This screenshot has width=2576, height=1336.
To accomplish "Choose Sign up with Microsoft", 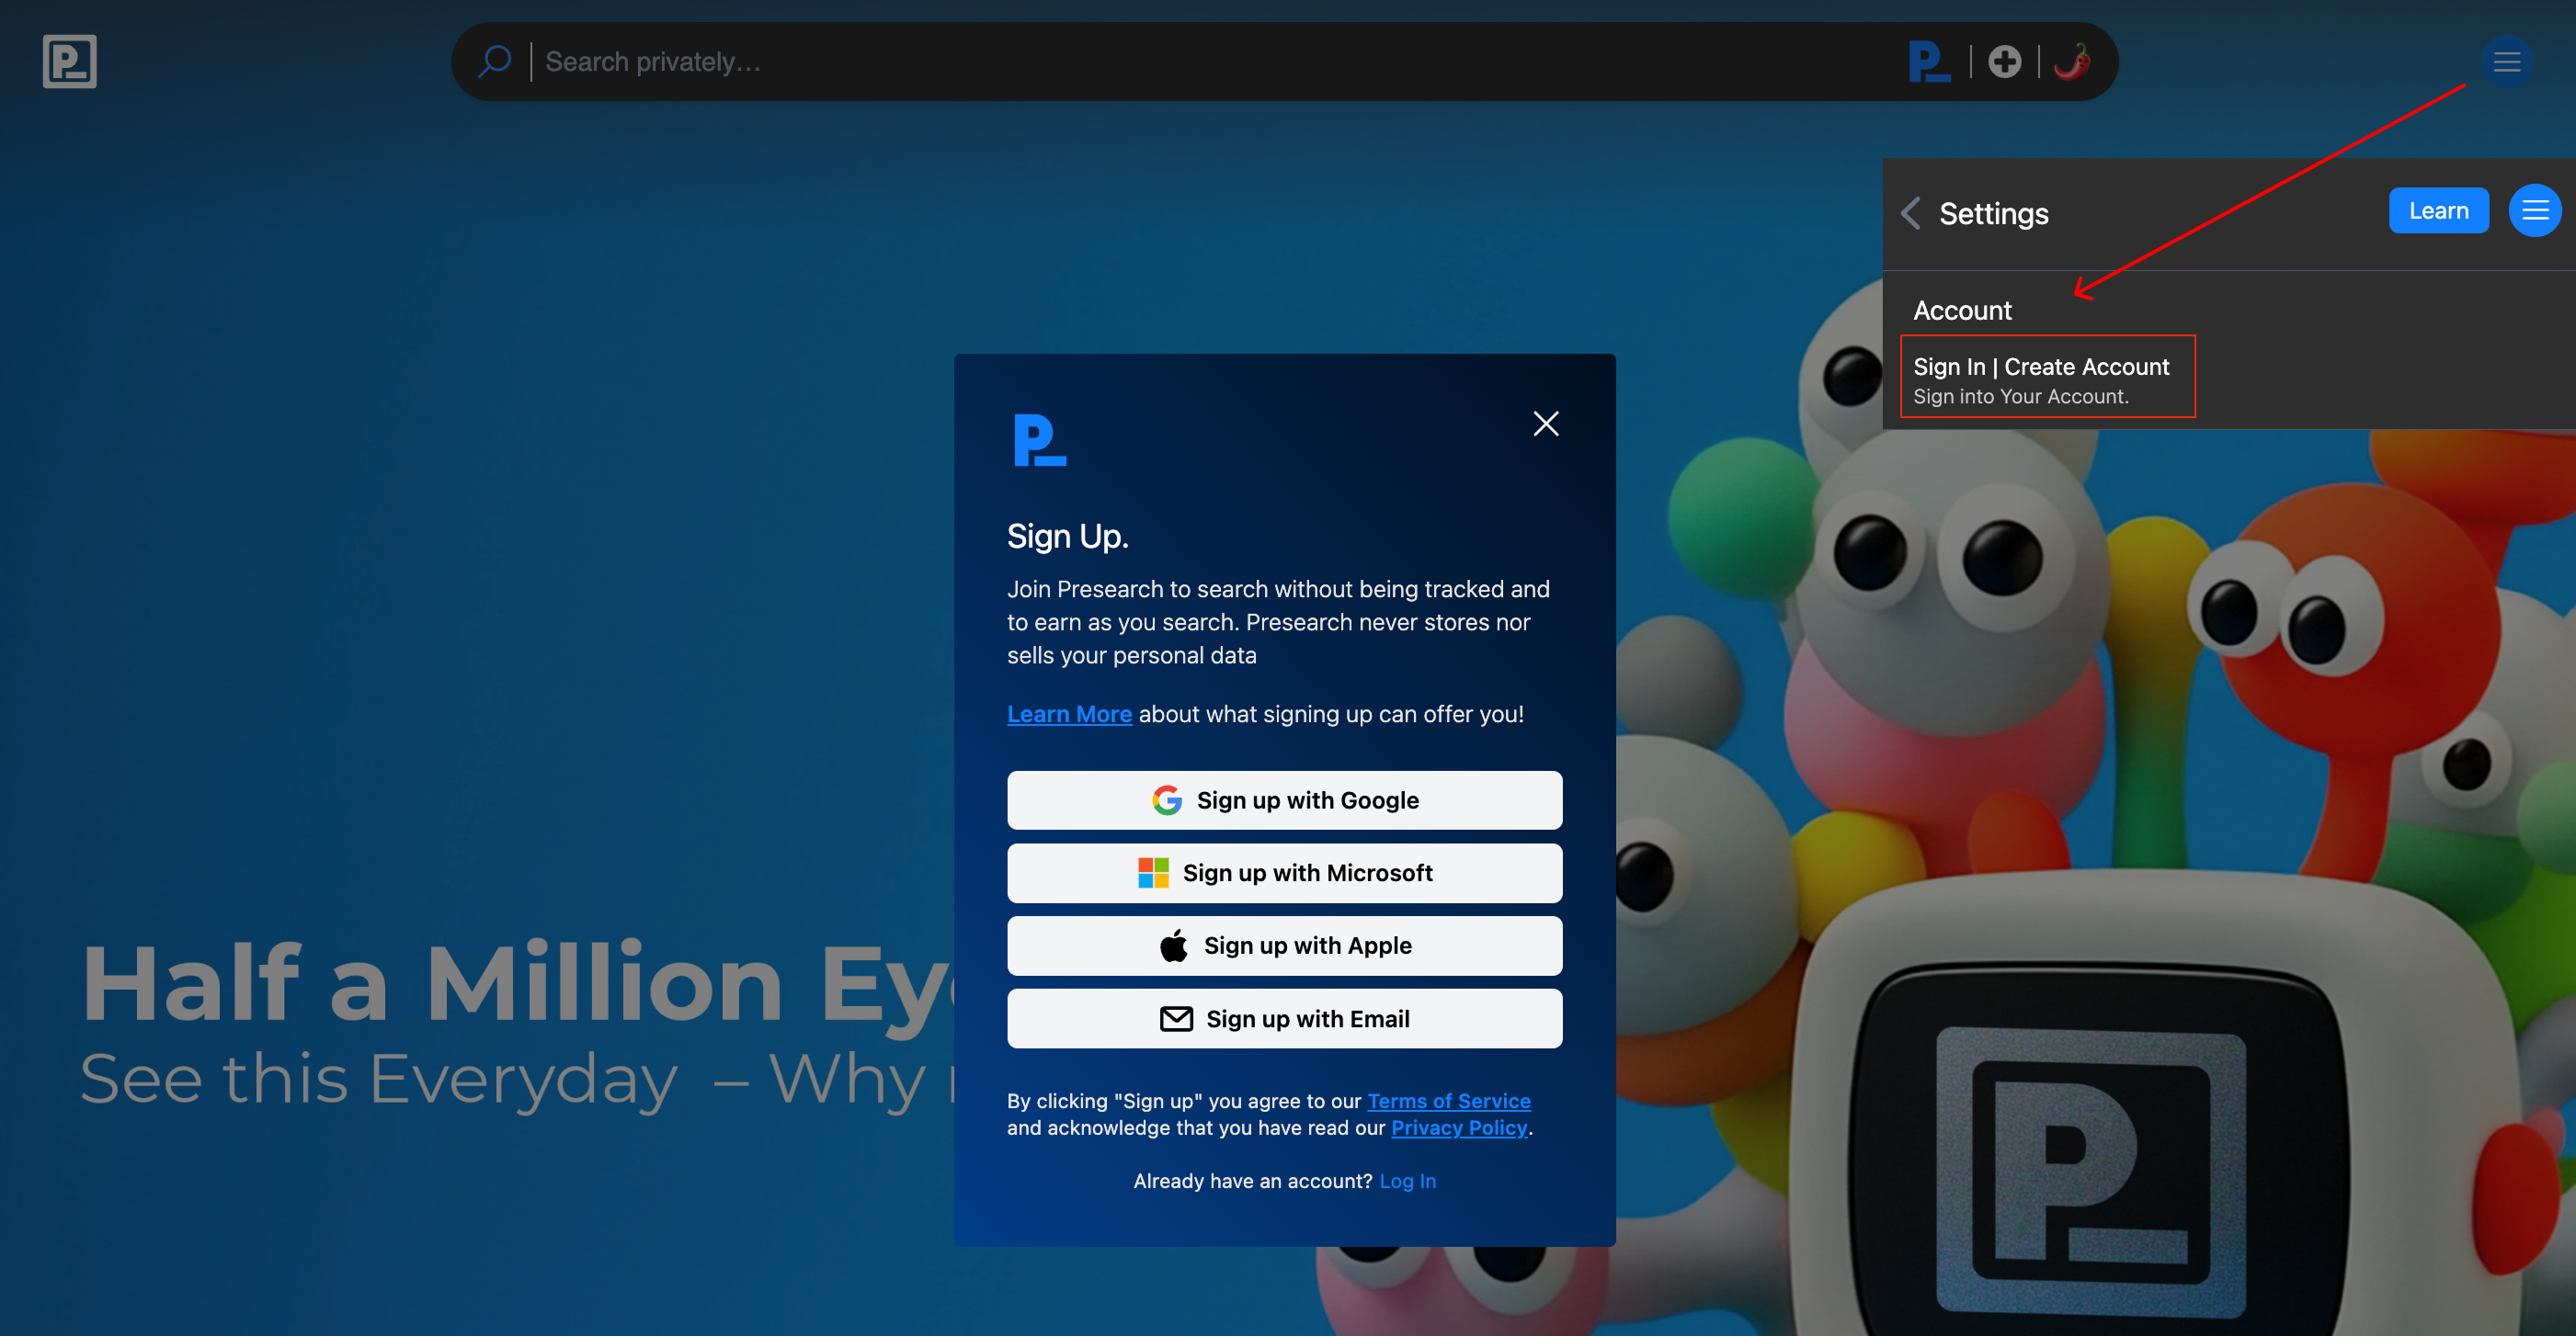I will 1284,873.
